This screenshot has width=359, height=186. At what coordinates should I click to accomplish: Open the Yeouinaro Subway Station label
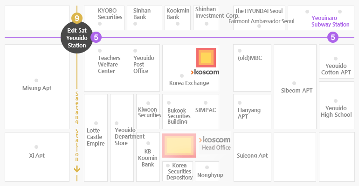tap(330, 21)
